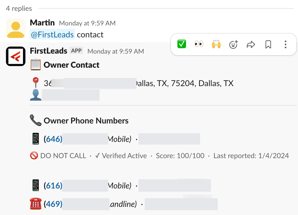Select the 'Owner Phone Numbers' heading
The image size is (298, 215).
click(x=86, y=120)
